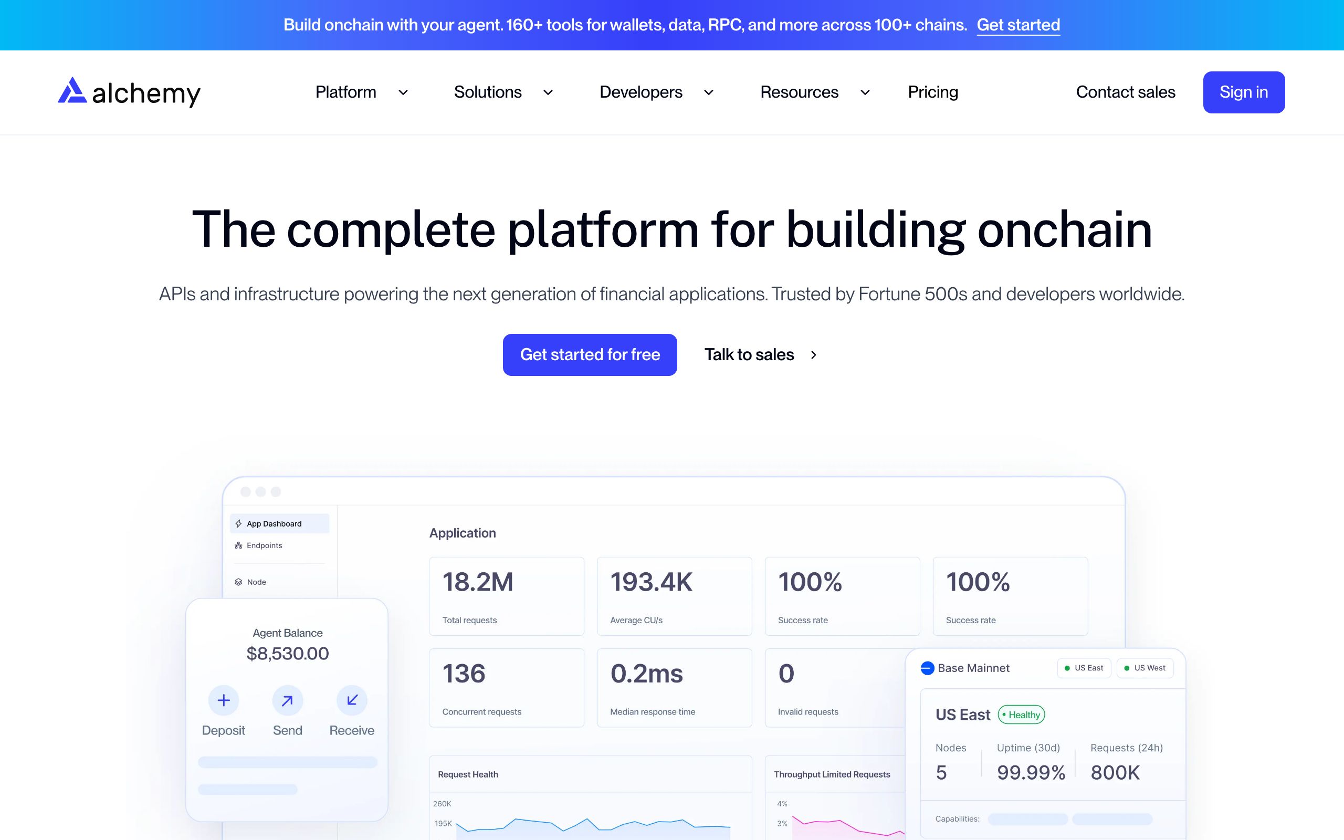Click the Send arrow icon

pos(287,700)
